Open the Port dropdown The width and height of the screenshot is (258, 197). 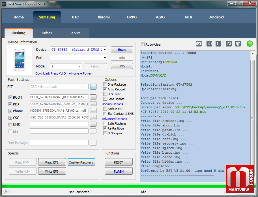click(105, 58)
